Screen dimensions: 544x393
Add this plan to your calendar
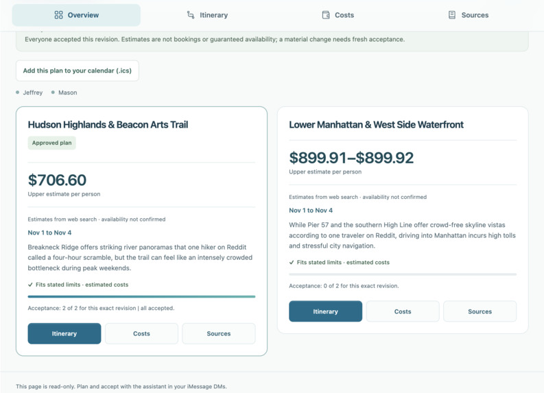(x=78, y=71)
